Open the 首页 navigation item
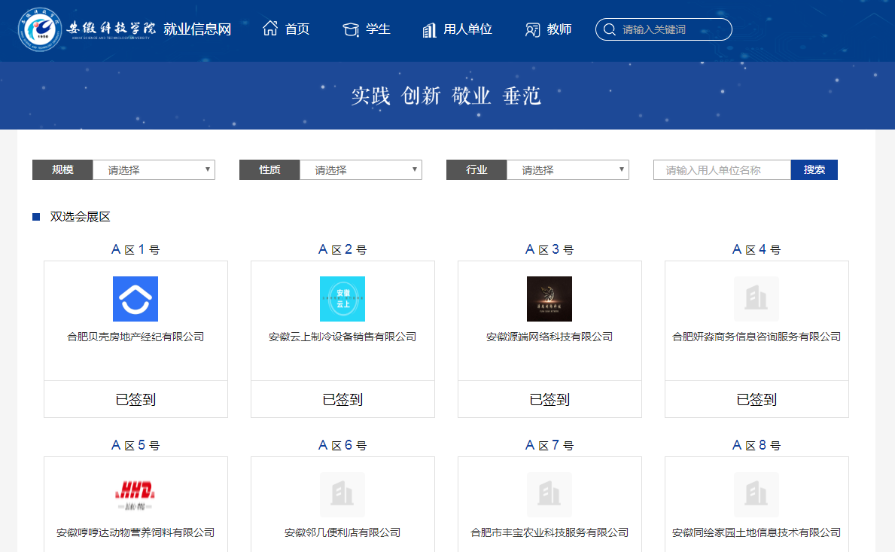This screenshot has height=552, width=895. click(x=297, y=29)
